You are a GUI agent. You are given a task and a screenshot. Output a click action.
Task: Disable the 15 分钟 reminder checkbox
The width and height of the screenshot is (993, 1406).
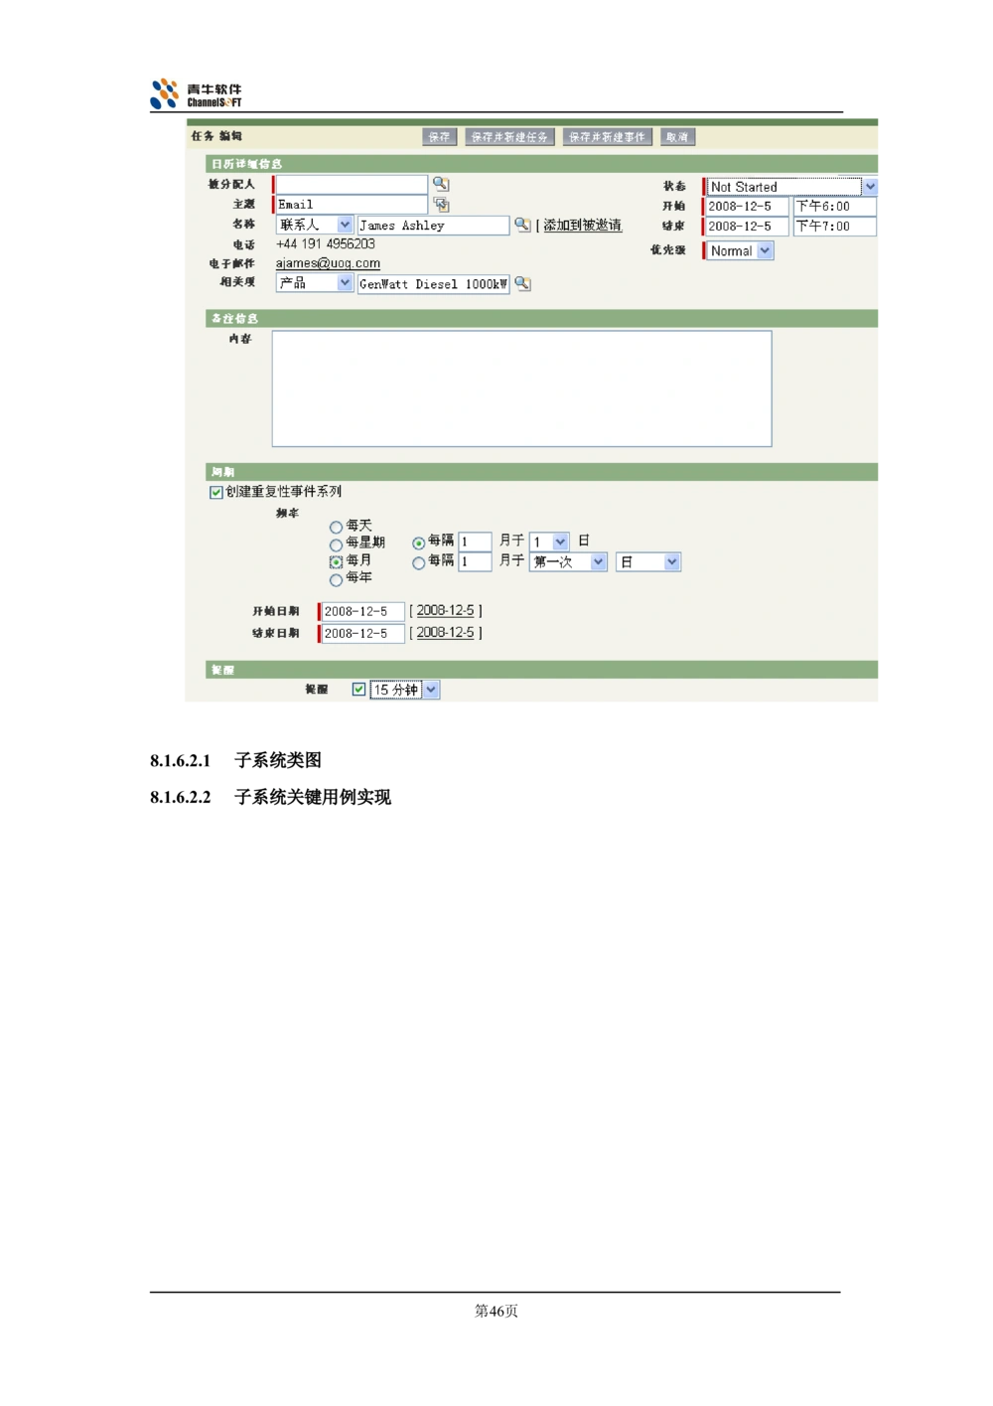coord(358,690)
